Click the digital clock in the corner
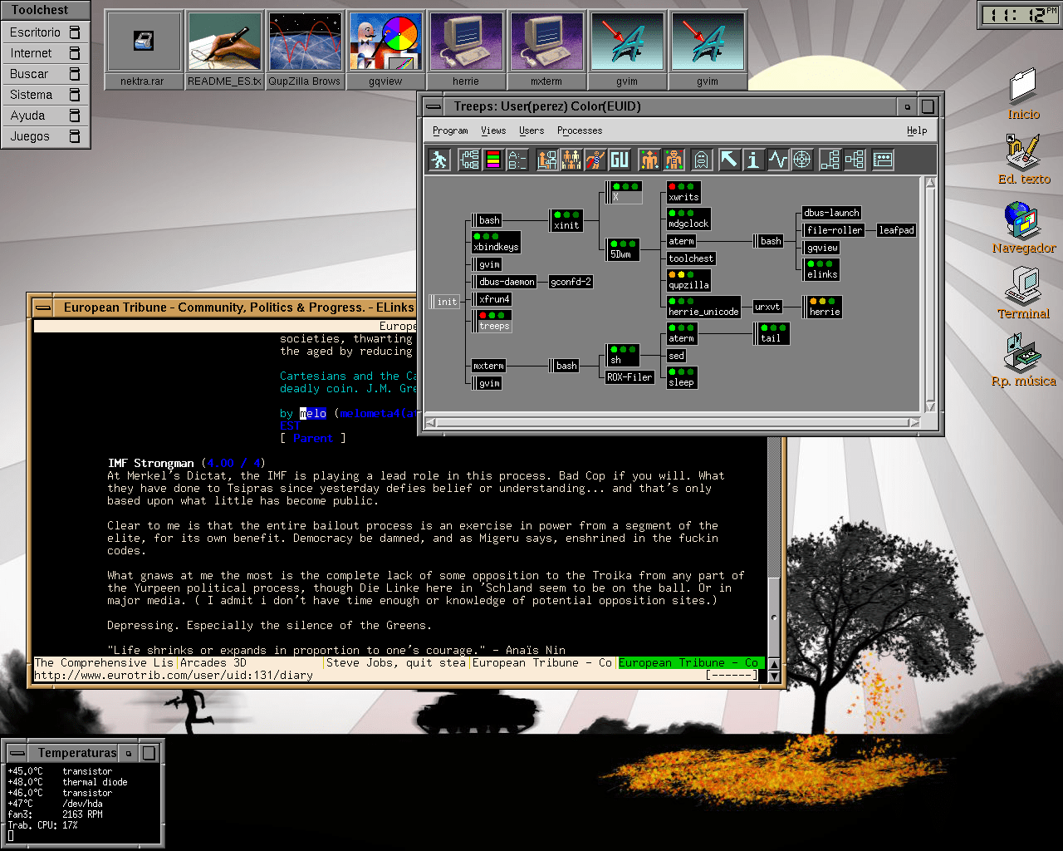 point(1019,15)
